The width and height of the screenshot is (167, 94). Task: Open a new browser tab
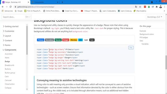62,2
